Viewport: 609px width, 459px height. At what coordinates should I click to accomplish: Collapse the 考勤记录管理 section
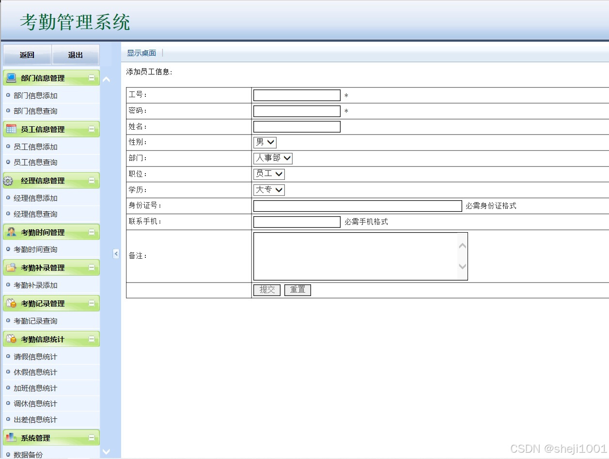click(92, 303)
